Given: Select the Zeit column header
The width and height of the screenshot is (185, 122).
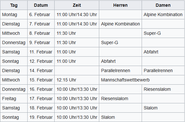Looking at the screenshot, I should coord(77,5).
